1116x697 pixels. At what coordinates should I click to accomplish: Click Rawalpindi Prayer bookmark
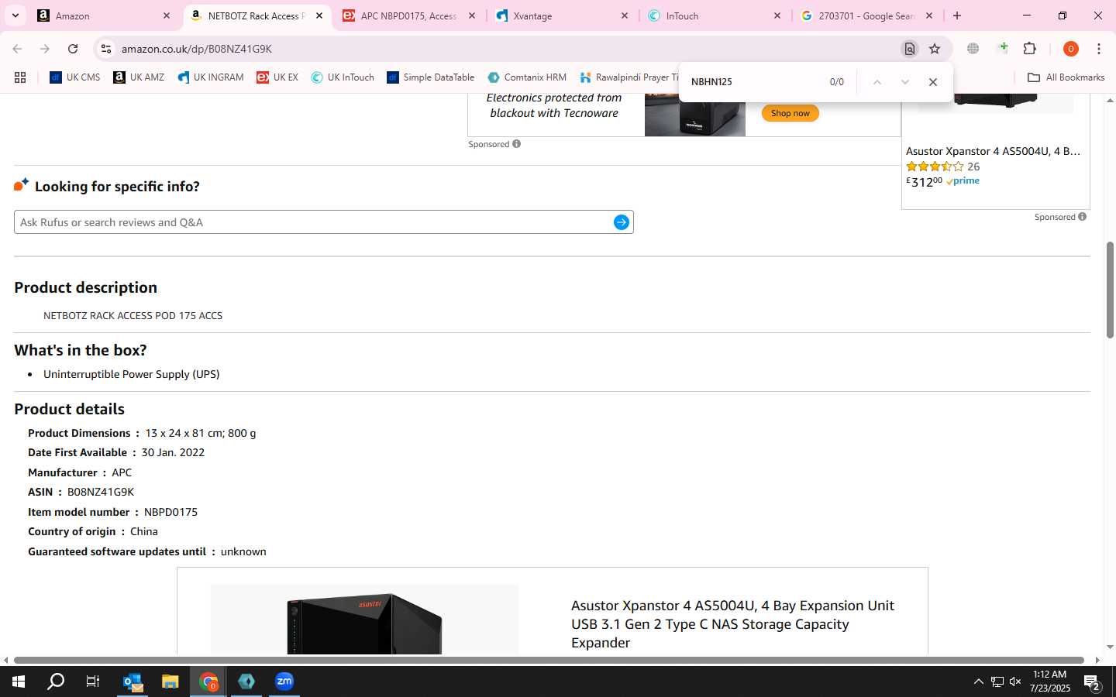629,77
